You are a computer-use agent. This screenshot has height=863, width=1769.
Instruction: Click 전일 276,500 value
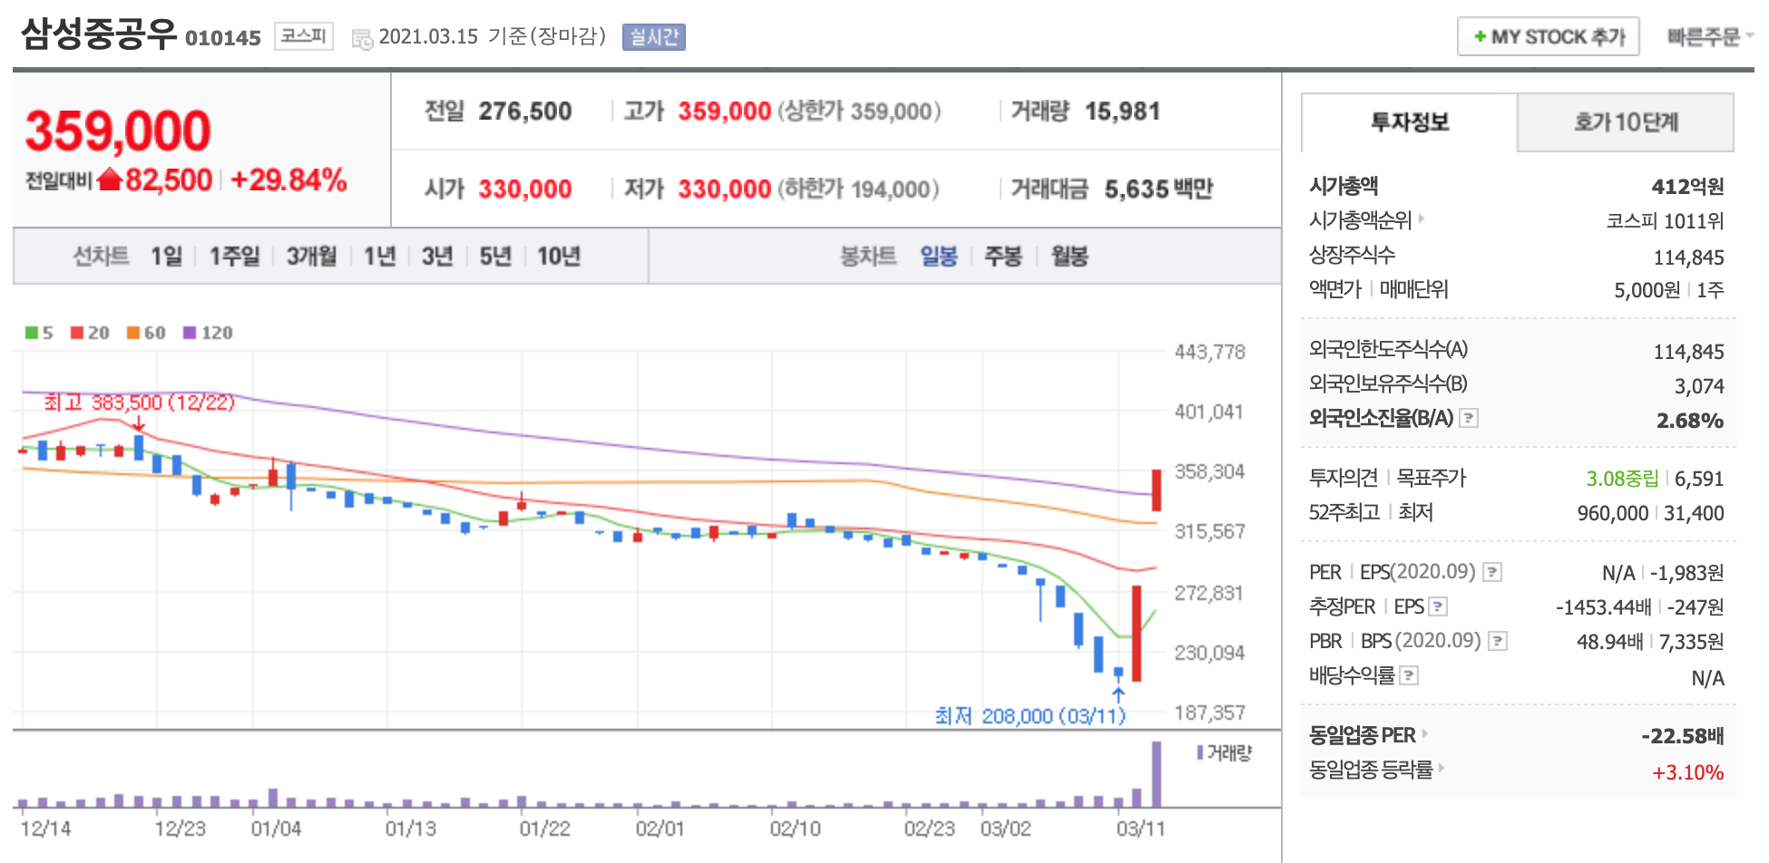pos(525,112)
